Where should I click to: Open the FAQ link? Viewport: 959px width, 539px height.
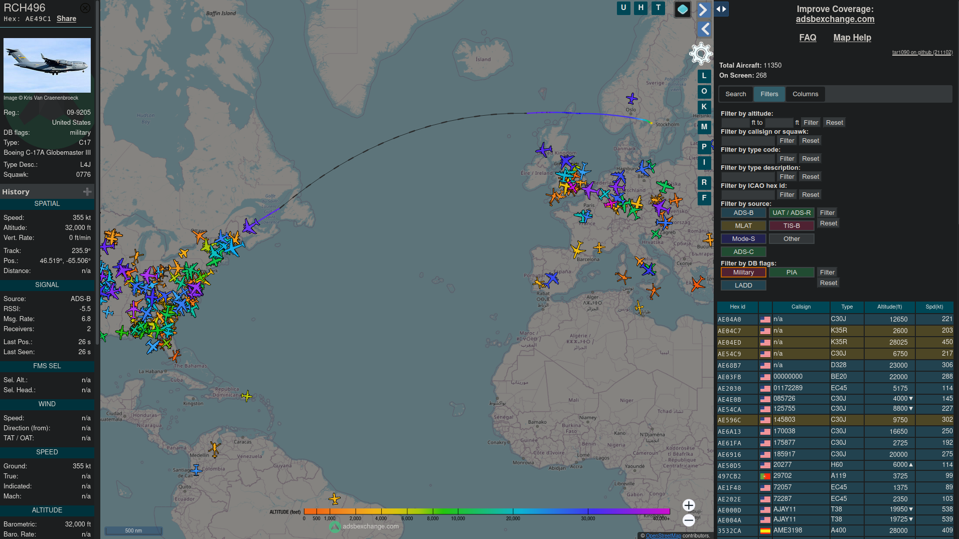pos(808,38)
